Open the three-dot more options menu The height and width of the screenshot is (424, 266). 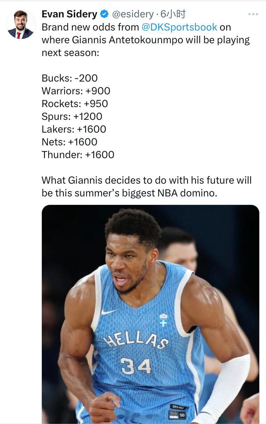coord(253,14)
